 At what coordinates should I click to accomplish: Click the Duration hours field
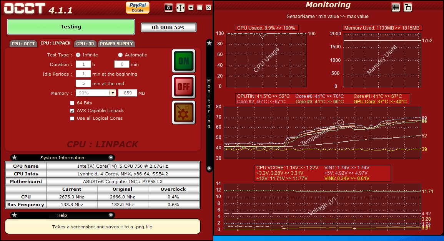[x=83, y=64]
